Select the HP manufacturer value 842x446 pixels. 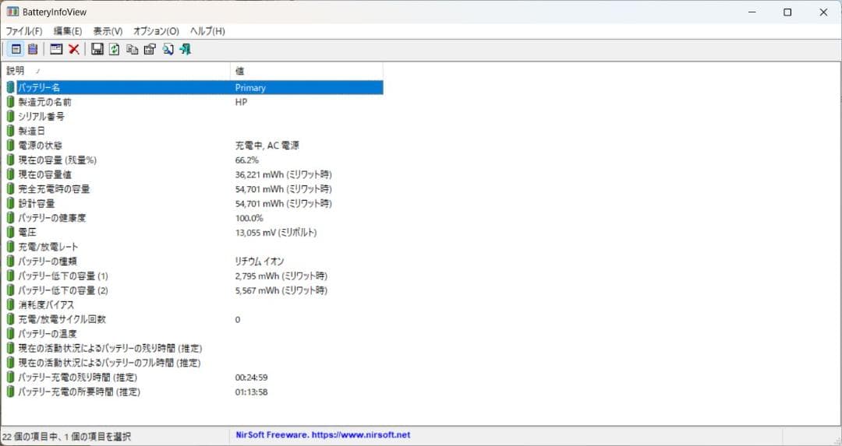[x=241, y=102]
